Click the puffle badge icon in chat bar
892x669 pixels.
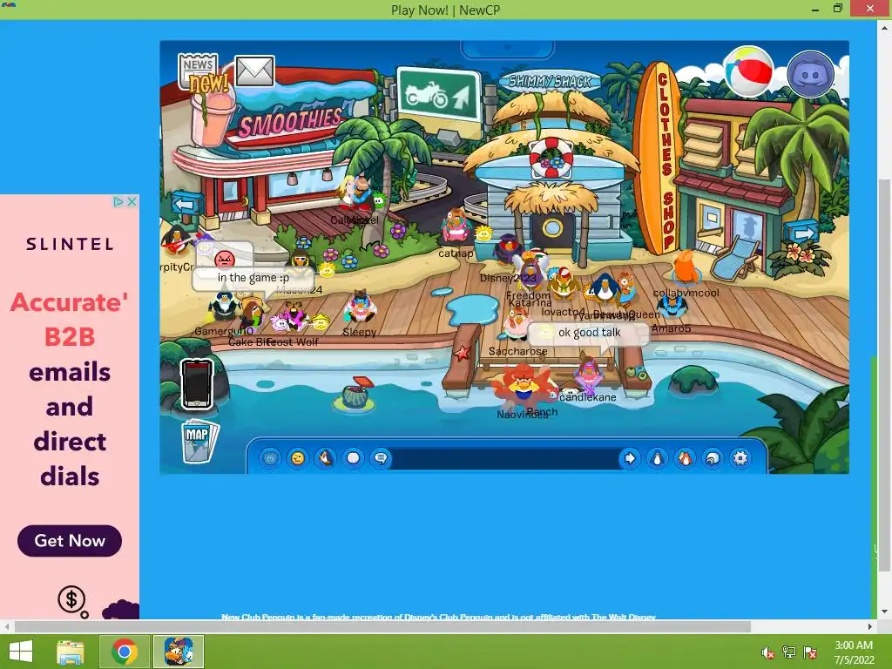coord(270,458)
